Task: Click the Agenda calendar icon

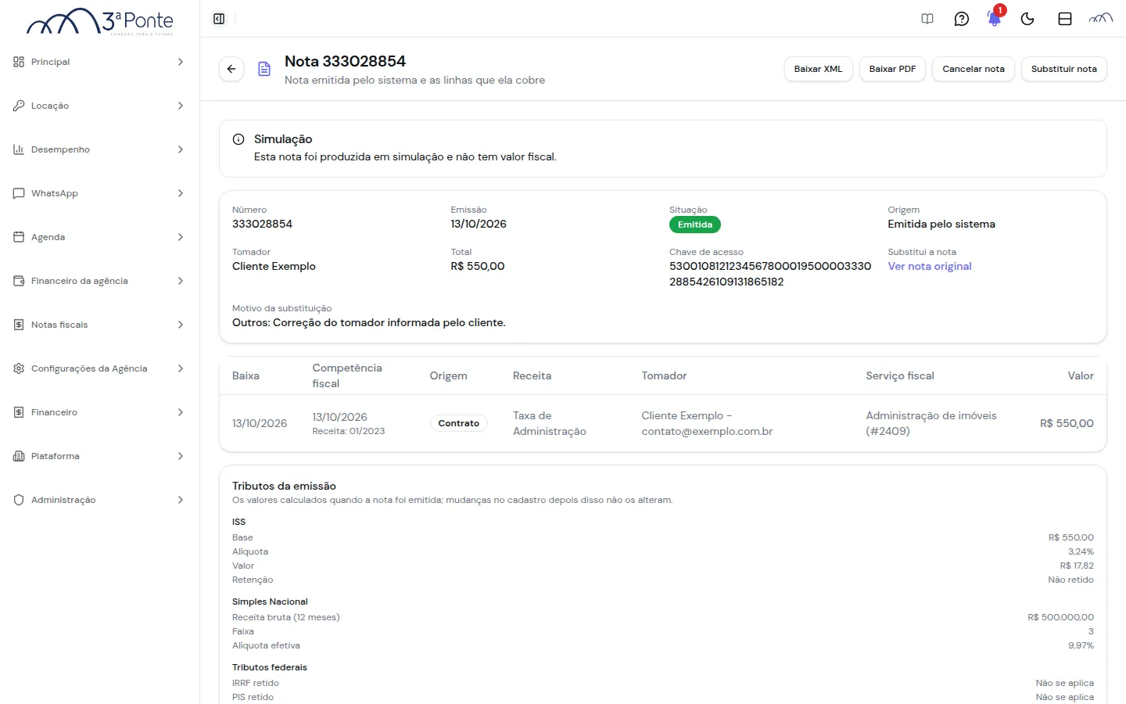Action: 19,237
